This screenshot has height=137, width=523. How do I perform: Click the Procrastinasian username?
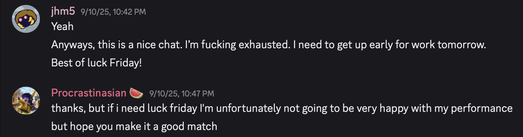click(89, 93)
